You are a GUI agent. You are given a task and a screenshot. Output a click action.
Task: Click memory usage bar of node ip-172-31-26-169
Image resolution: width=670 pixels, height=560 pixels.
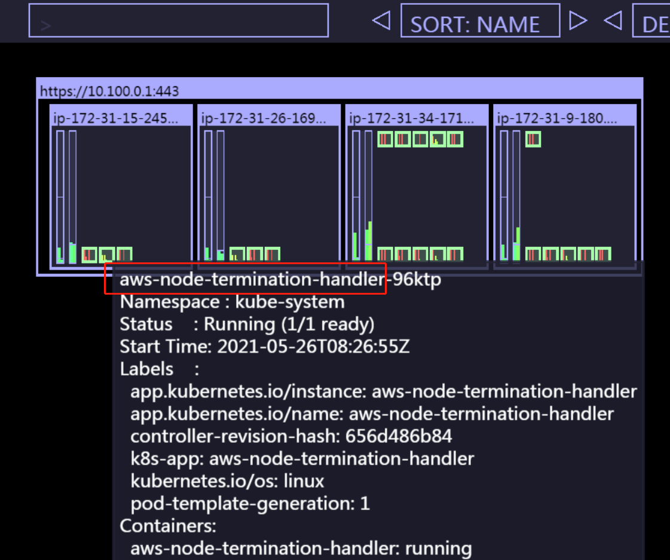(221, 195)
